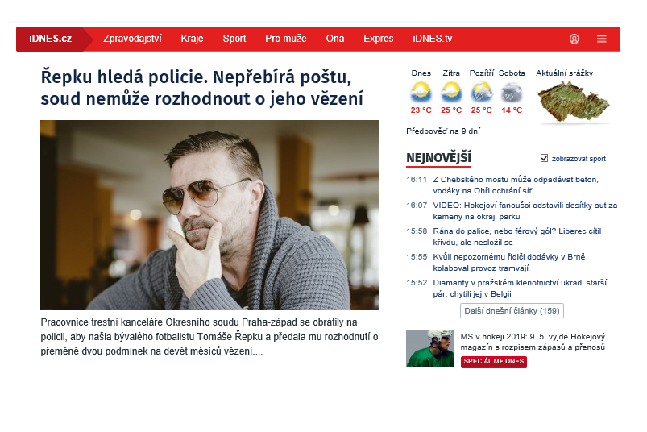Toggle the 'zobrazovat sport' checkbox

click(545, 158)
